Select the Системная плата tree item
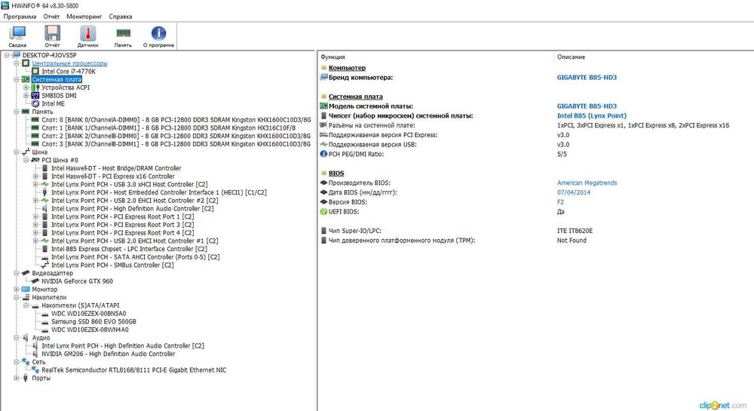 point(57,79)
